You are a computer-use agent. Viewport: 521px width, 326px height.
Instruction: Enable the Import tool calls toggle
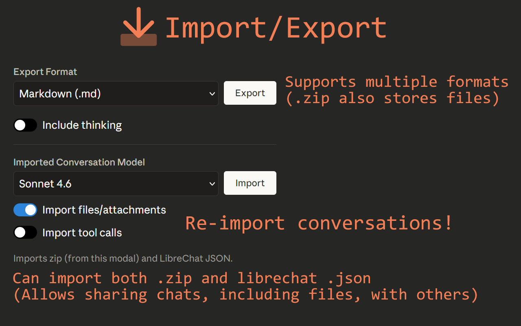point(25,233)
